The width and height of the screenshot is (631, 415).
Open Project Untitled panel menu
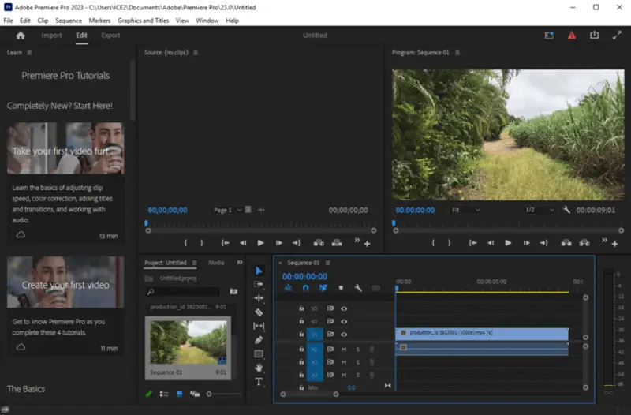coord(194,263)
